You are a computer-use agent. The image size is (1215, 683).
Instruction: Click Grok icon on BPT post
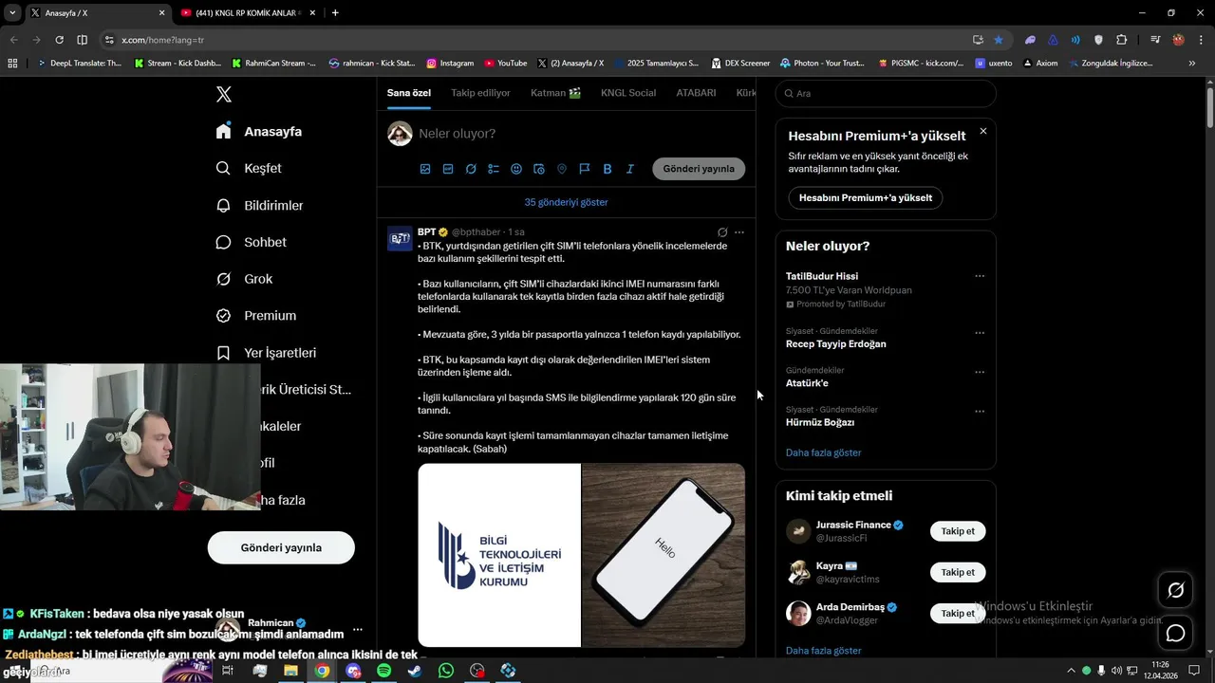click(x=722, y=232)
